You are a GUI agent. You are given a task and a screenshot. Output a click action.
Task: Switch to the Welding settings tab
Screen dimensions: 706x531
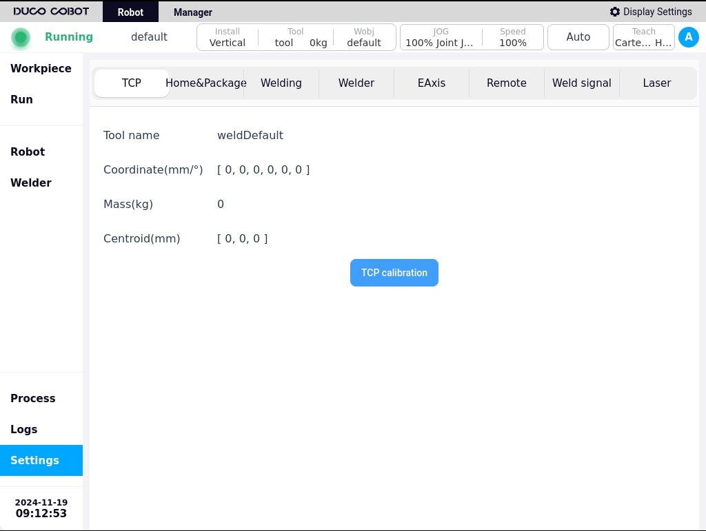(281, 83)
